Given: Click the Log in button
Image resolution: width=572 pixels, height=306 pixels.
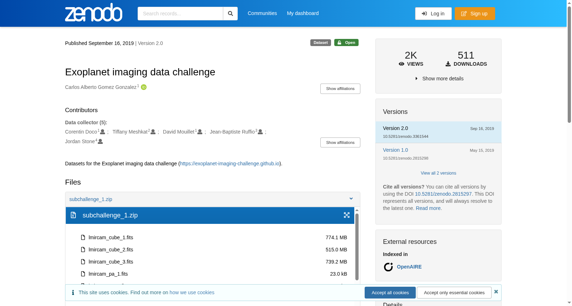Looking at the screenshot, I should point(433,14).
